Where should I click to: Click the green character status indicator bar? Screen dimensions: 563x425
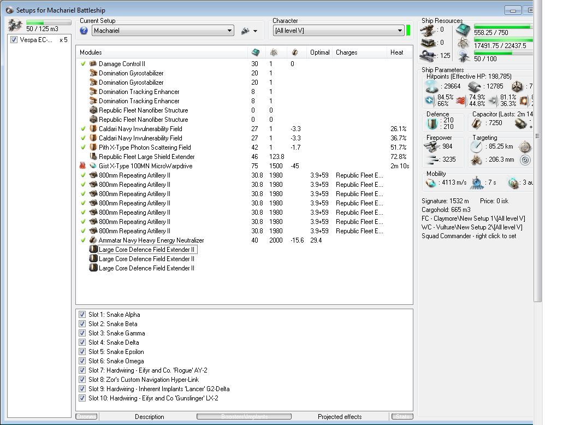pos(408,30)
